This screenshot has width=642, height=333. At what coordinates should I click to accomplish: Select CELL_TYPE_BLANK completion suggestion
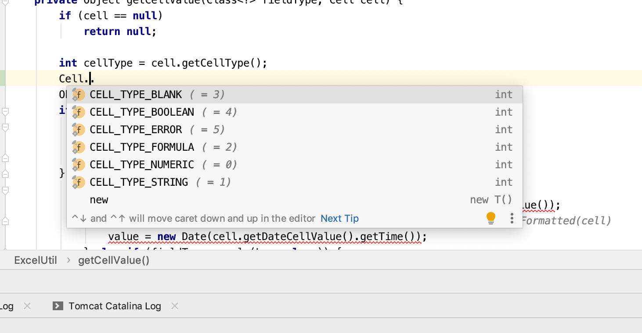[x=294, y=95]
